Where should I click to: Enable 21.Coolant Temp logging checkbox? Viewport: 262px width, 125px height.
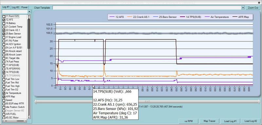click(4, 27)
